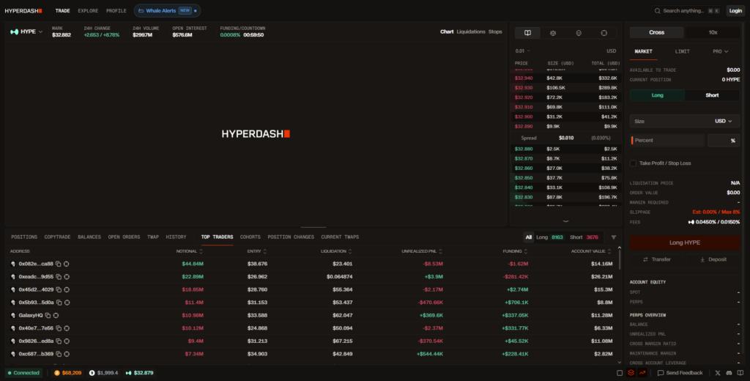Click Send Feedback link
Screen dimensions: 750x381
pos(680,373)
